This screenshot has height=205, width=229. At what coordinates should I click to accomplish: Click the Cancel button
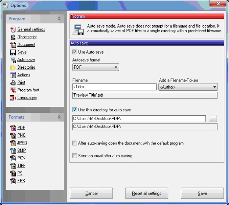(x=91, y=193)
